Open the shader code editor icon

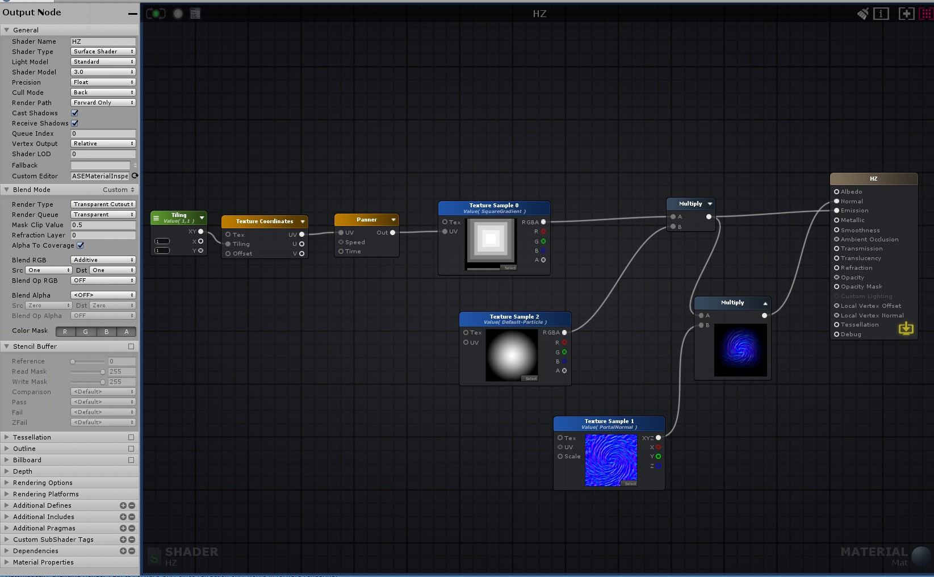tap(195, 14)
